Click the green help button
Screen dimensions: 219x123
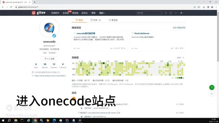tap(212, 87)
